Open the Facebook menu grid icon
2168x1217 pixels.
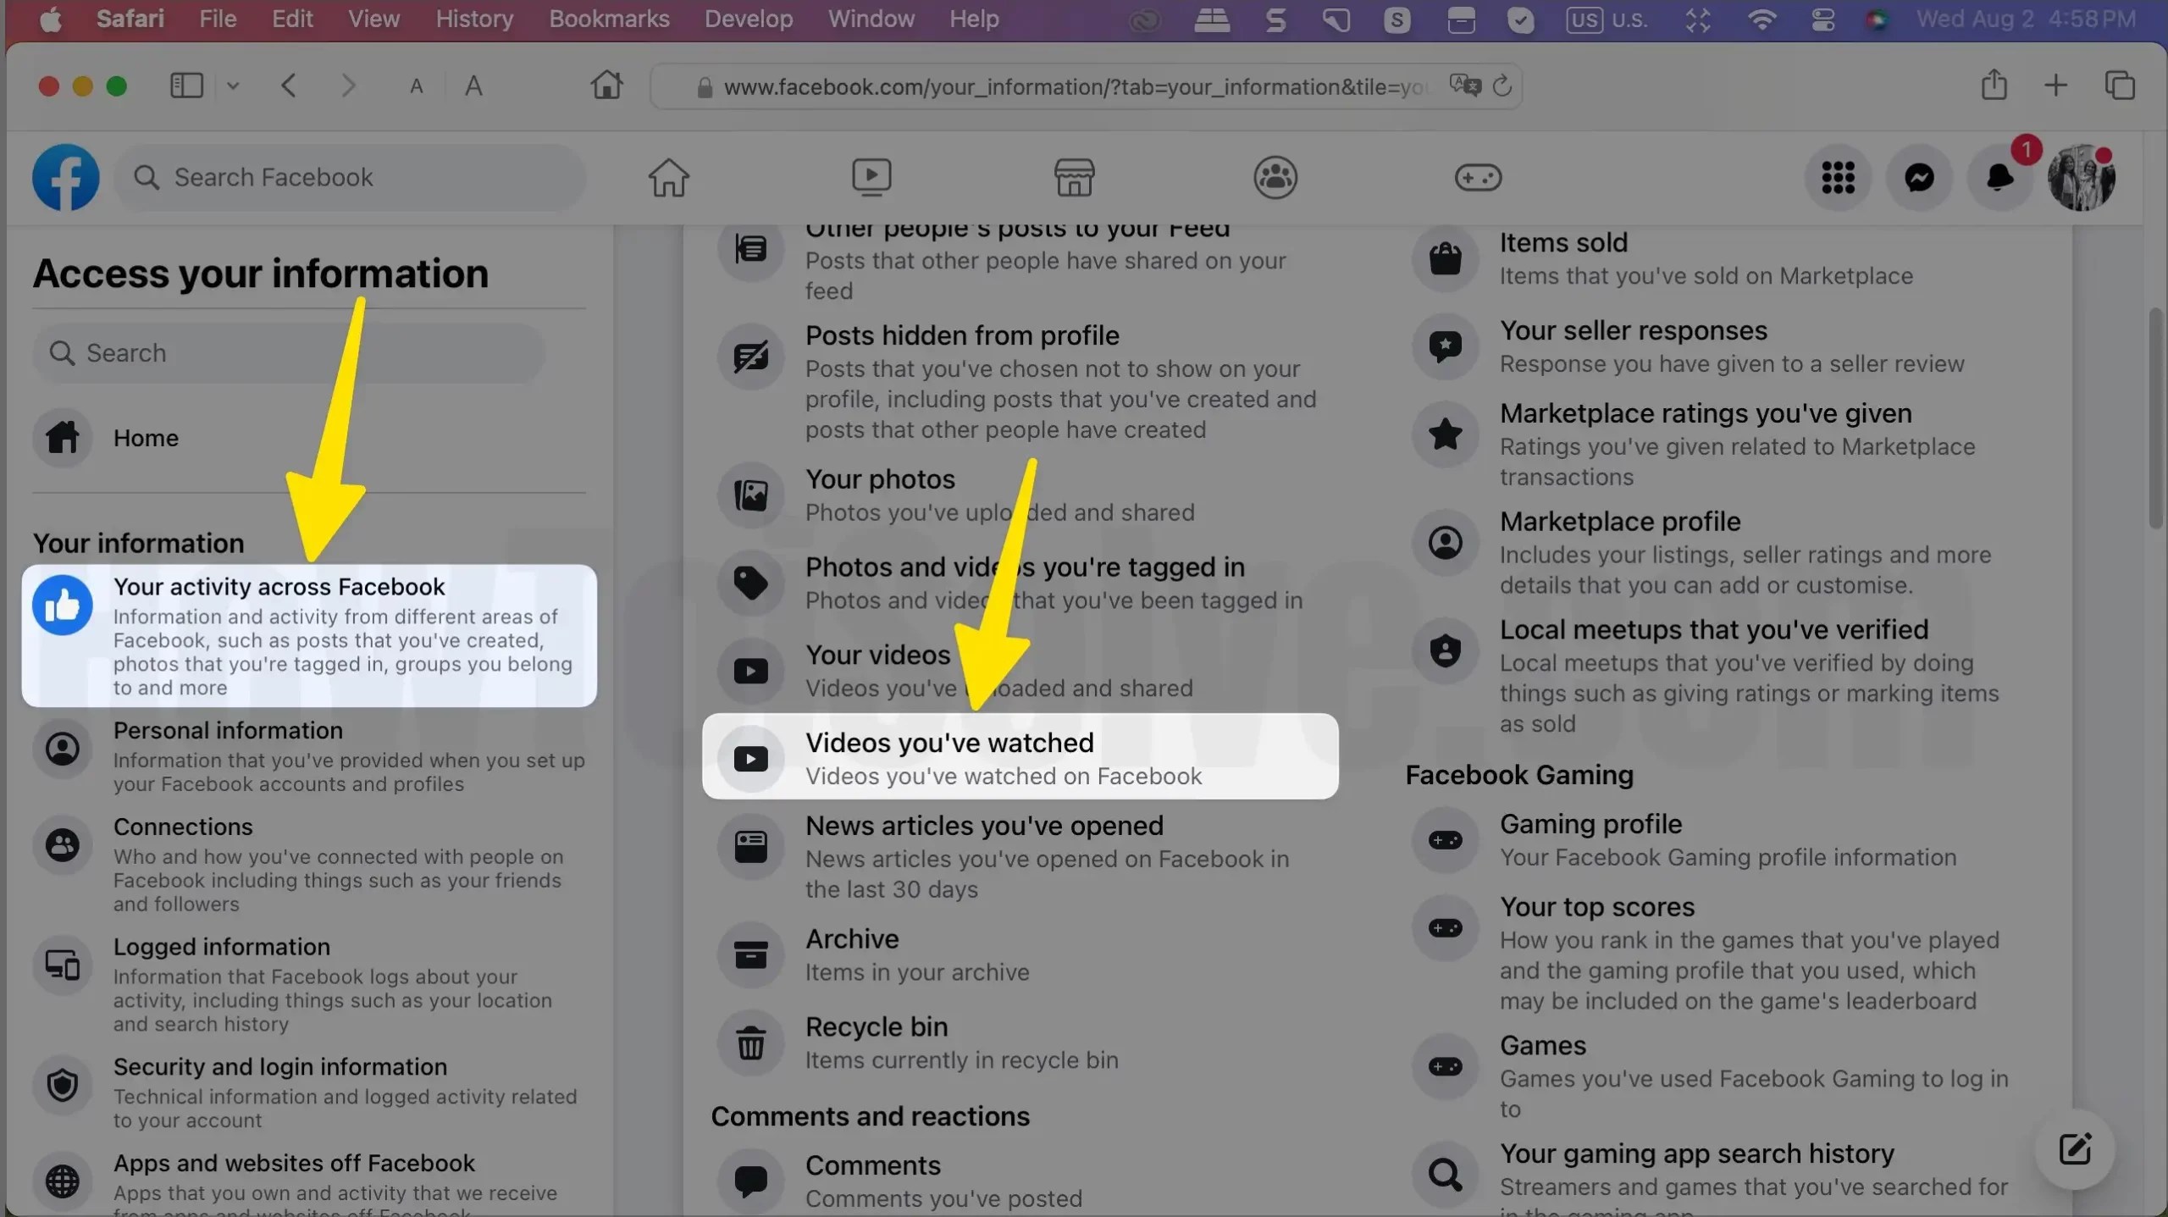pyautogui.click(x=1838, y=178)
